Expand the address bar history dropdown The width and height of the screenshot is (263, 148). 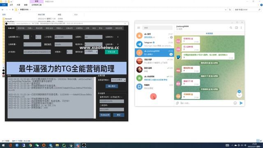click(x=226, y=10)
